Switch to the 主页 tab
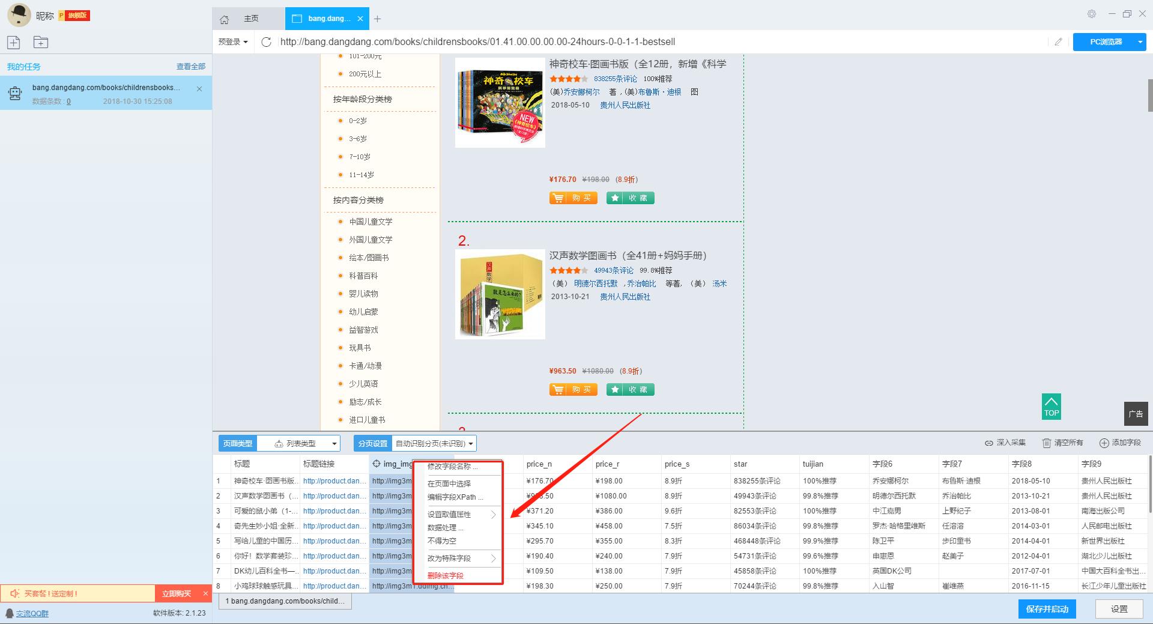The image size is (1153, 624). coord(251,19)
